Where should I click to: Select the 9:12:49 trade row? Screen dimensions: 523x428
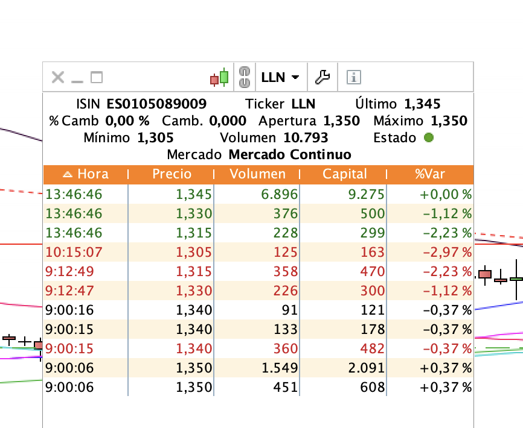click(x=258, y=271)
